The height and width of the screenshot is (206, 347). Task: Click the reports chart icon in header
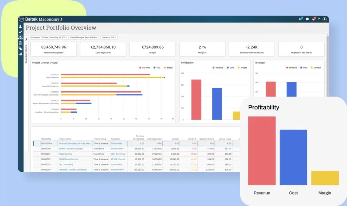click(301, 19)
